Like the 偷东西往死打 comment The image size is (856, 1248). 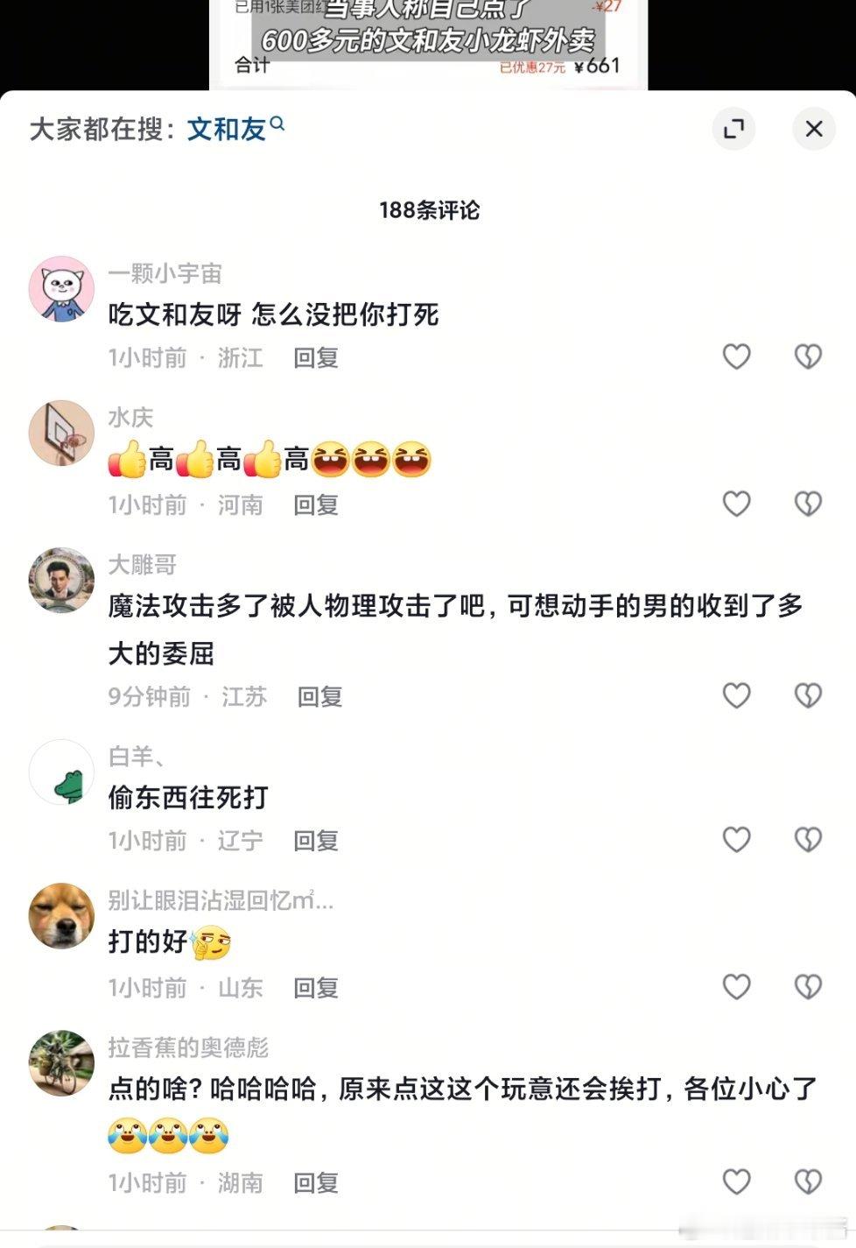736,840
